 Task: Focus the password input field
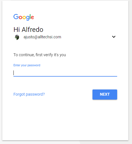click(x=65, y=73)
